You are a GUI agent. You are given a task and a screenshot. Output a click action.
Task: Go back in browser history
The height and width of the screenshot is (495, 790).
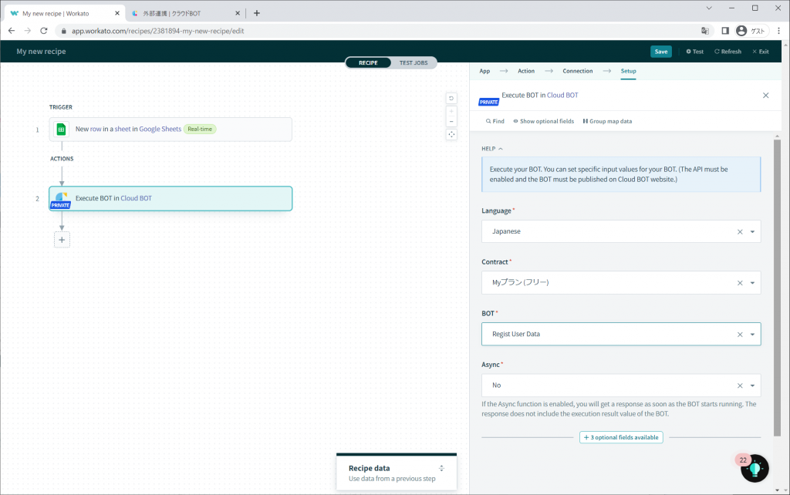point(12,31)
